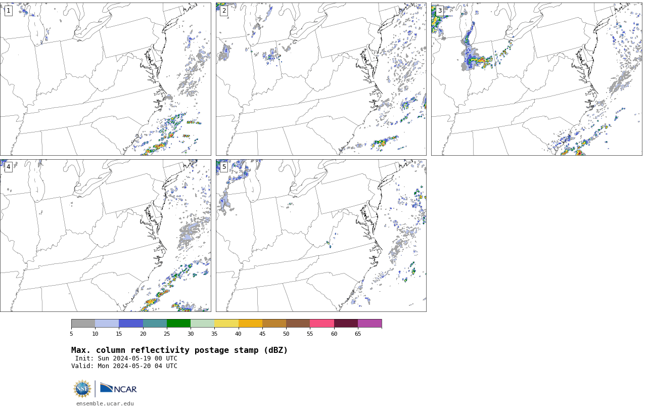
Task: Open ensemble member 2 reflectivity map
Action: click(321, 79)
